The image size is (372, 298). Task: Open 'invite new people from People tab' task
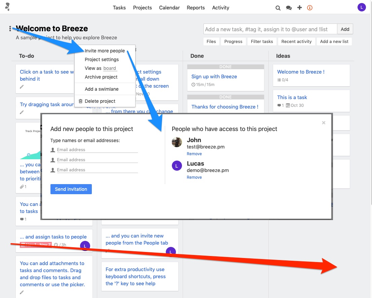tap(137, 239)
